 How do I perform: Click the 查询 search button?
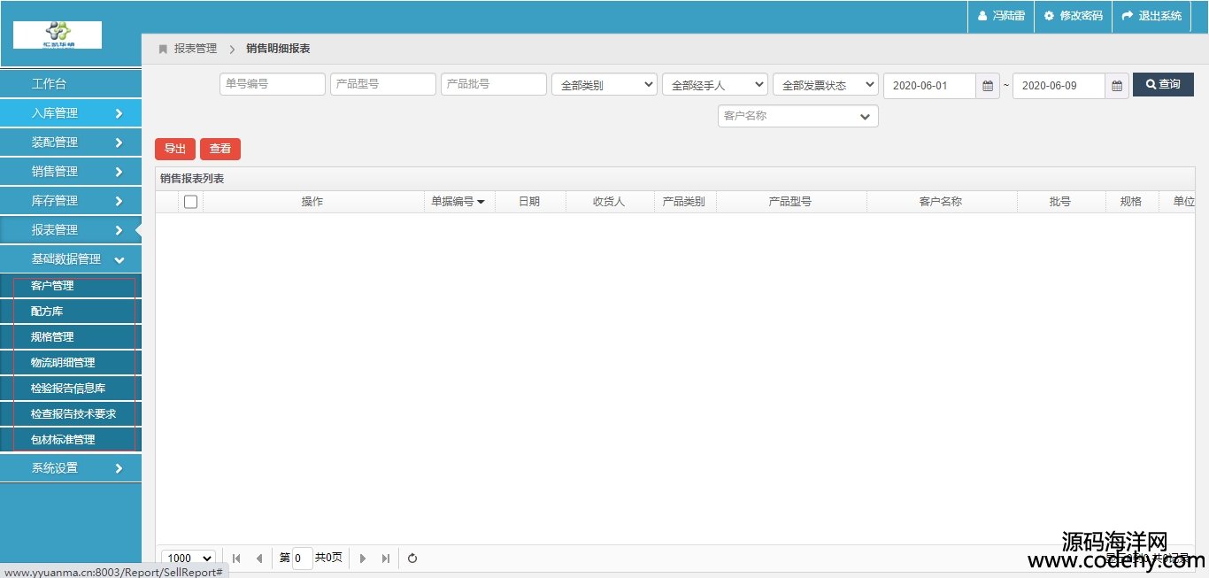(x=1163, y=85)
